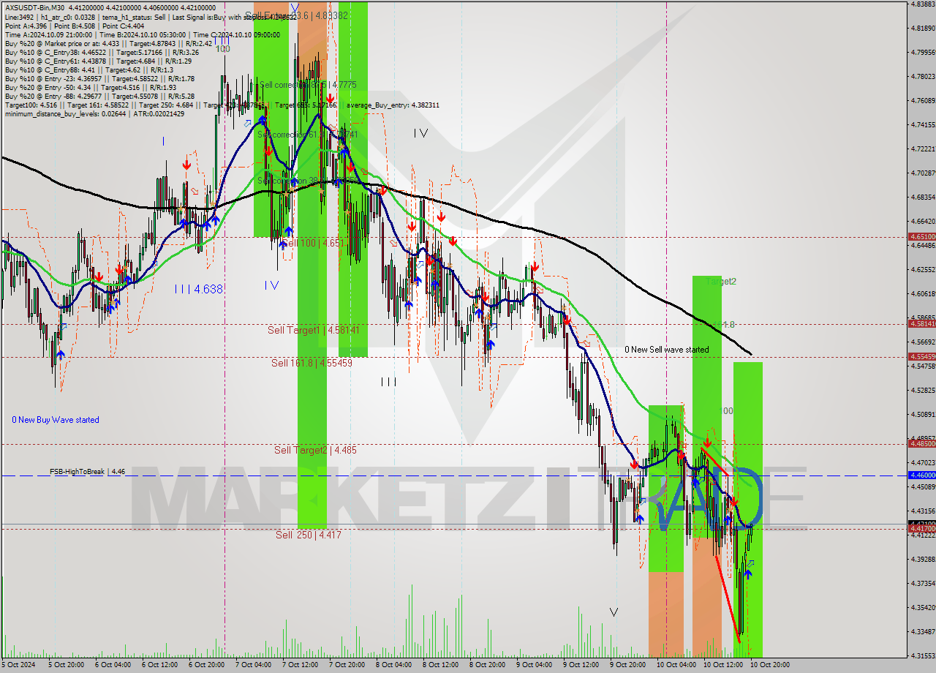Viewport: 936px width, 673px height.
Task: Click the '9 Oct 04:00' time axis label
Action: pos(534,665)
